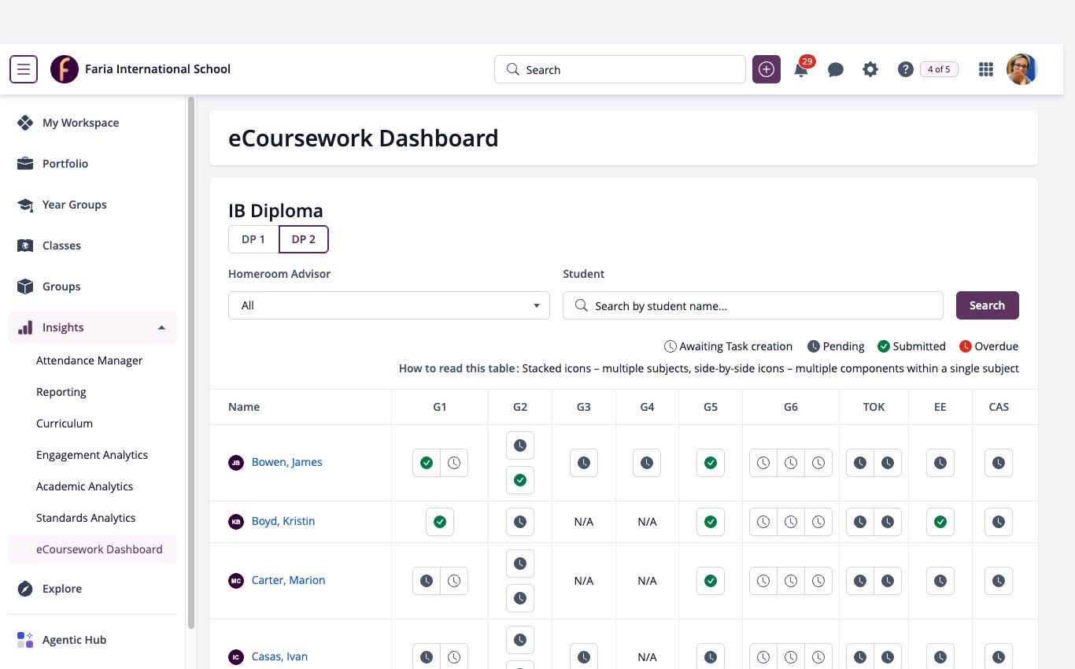Go to My Workspace in sidebar
1075x669 pixels.
point(92,123)
